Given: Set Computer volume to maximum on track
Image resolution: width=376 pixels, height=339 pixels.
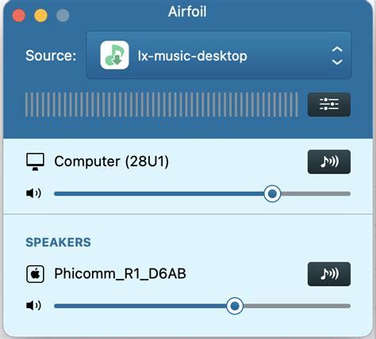Looking at the screenshot, I should tap(348, 194).
